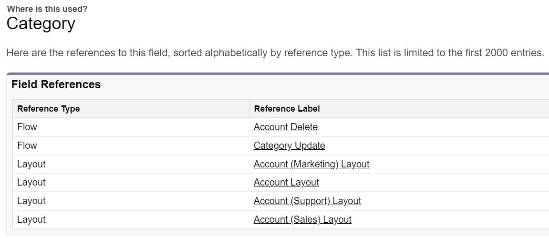Select Layout cell beside Account (Marketing) Layout
Viewport: 549px width, 238px height.
(x=31, y=165)
